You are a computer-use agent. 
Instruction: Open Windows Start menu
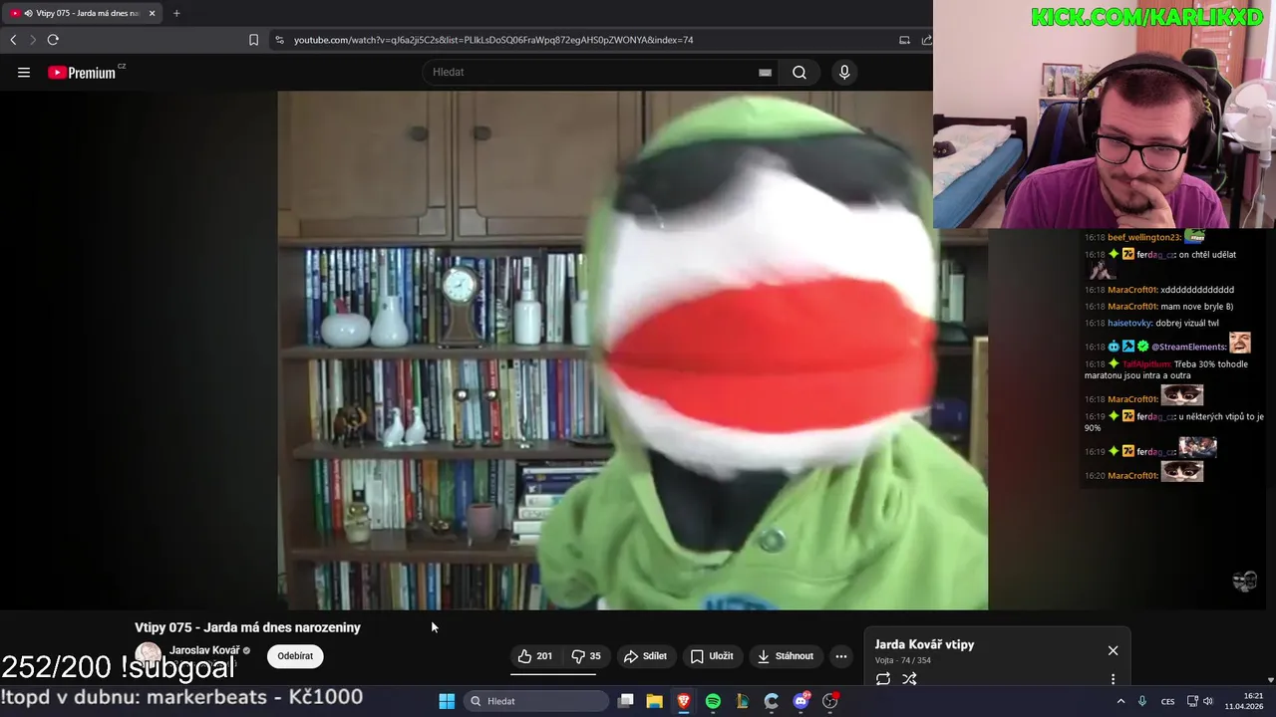[x=447, y=701]
